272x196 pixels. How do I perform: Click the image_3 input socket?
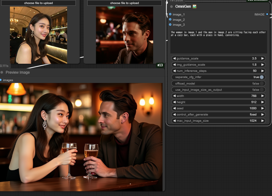(170, 25)
